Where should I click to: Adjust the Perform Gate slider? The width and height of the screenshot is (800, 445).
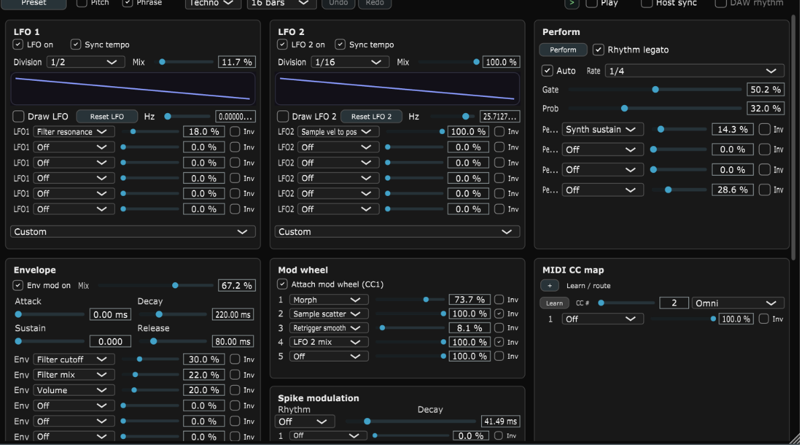(x=655, y=90)
